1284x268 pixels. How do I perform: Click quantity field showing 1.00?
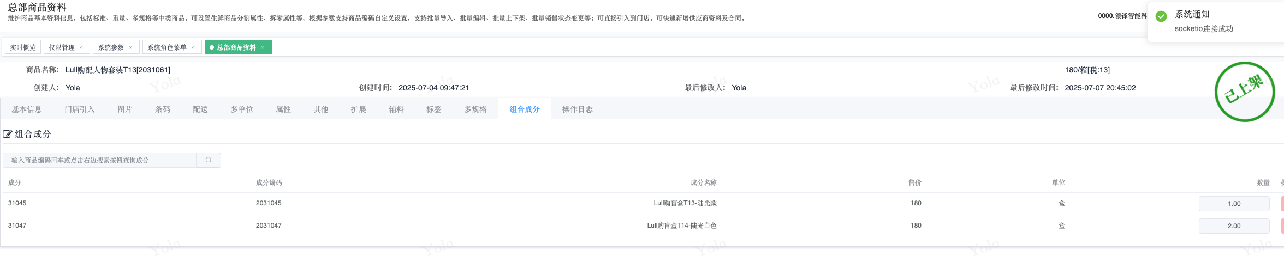(1234, 204)
